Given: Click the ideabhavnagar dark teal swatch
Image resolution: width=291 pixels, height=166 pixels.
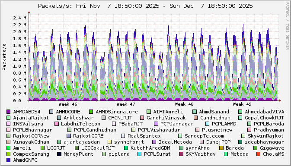Looking at the screenshot, I should 240,142.
